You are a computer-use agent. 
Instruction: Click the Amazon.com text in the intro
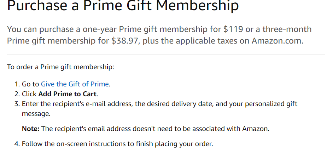tap(278, 41)
